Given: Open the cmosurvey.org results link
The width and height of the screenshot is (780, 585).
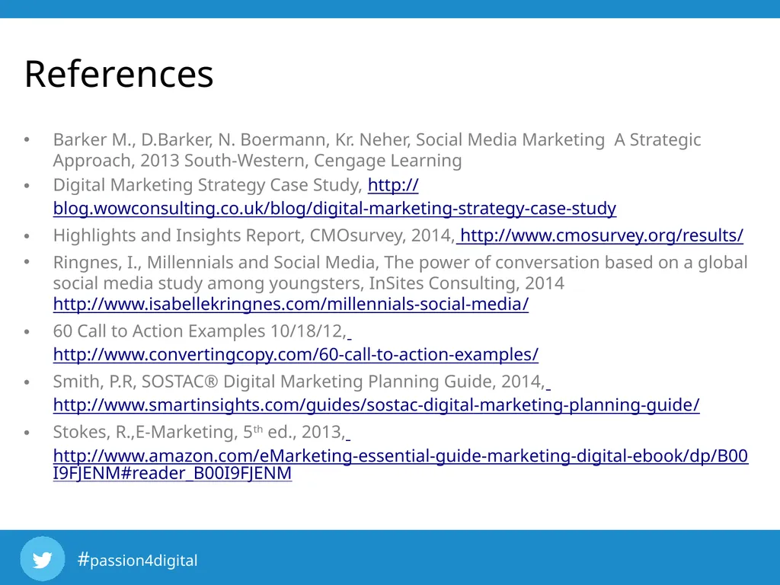Looking at the screenshot, I should [x=602, y=235].
